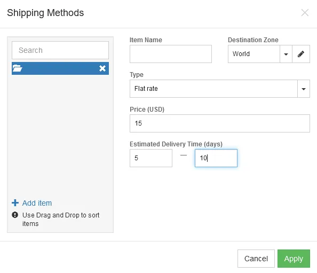Click the pencil icon to edit Destination Zone

point(301,54)
